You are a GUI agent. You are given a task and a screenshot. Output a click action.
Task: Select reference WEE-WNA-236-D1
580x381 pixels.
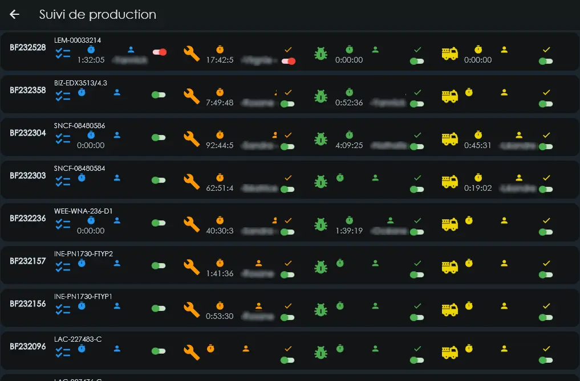(83, 211)
